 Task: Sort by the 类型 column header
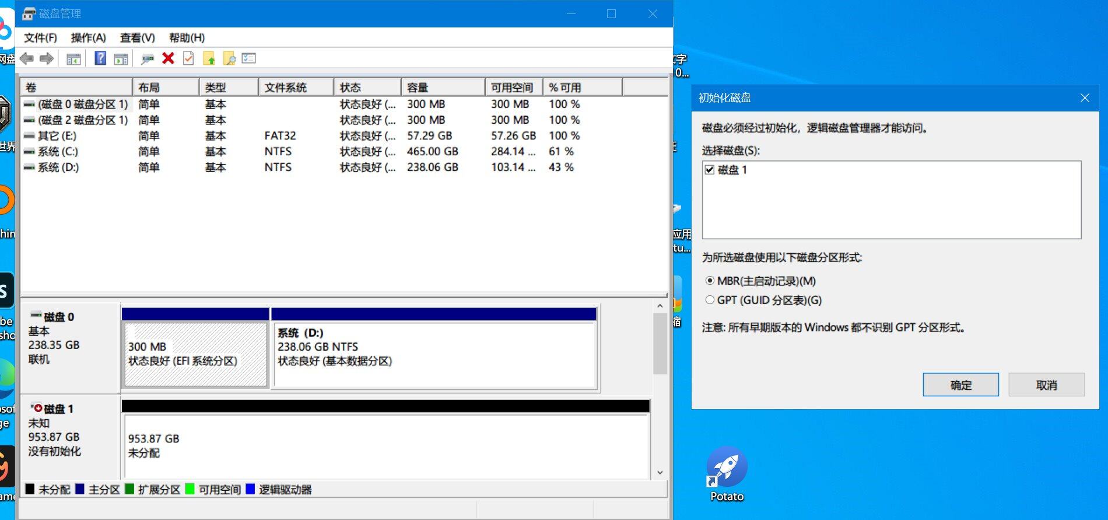[x=229, y=88]
